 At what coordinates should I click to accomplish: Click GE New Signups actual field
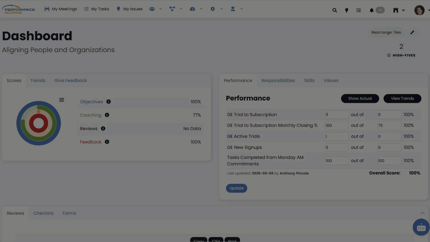[337, 147]
